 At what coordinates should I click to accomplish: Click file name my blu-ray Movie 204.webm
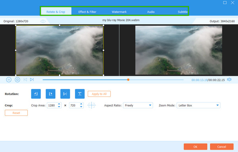coord(121,20)
